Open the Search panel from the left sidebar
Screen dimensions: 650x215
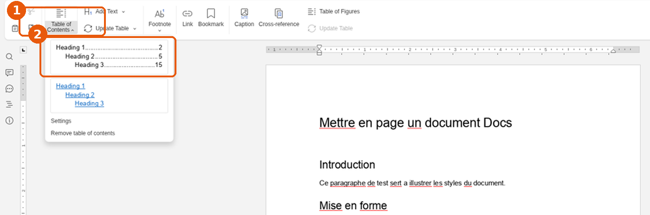point(9,57)
